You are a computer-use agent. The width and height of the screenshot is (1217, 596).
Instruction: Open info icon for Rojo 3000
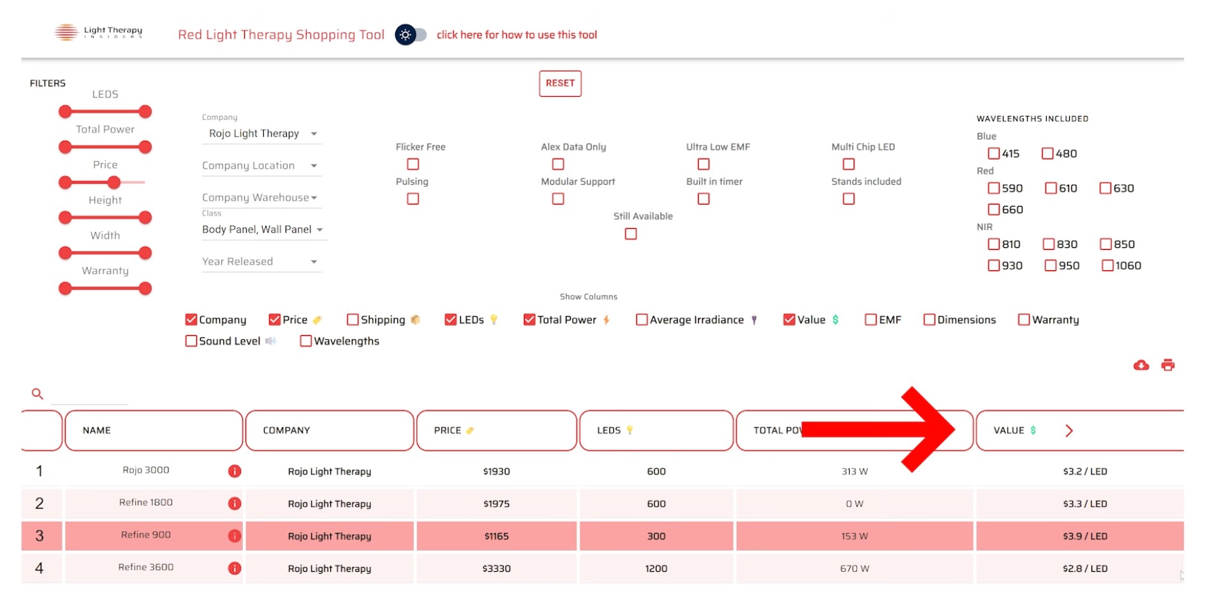point(235,471)
